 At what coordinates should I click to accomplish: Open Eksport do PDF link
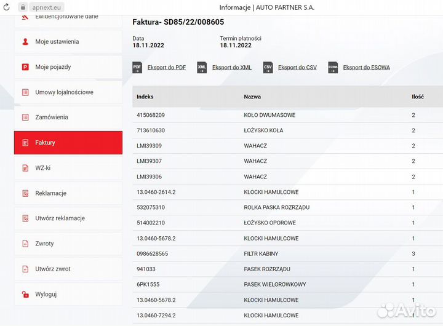coord(166,68)
